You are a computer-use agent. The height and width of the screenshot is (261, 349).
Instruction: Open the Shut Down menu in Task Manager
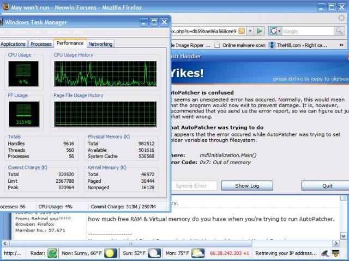click(x=57, y=32)
